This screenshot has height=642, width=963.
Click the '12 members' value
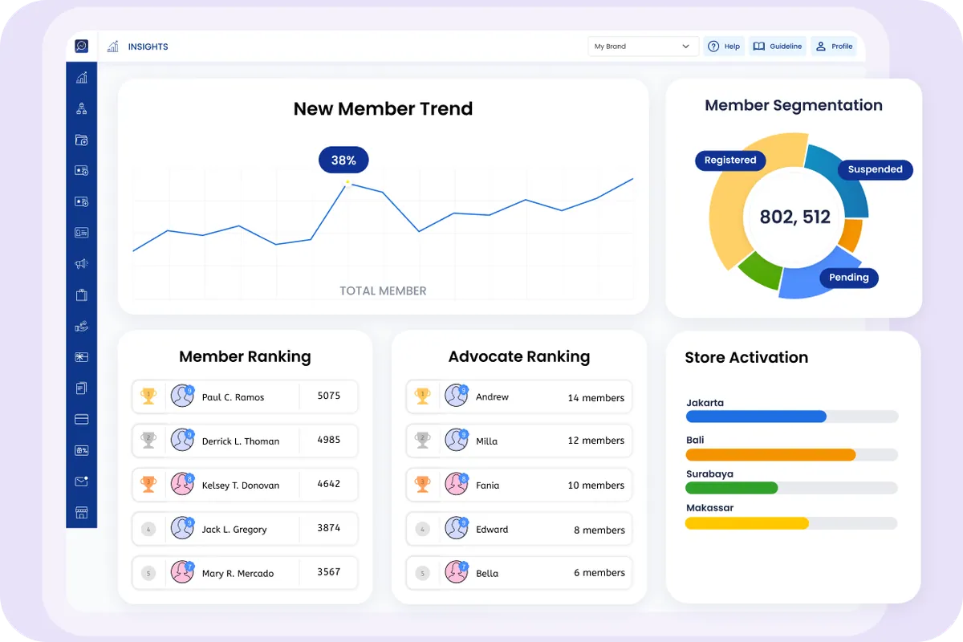(596, 441)
